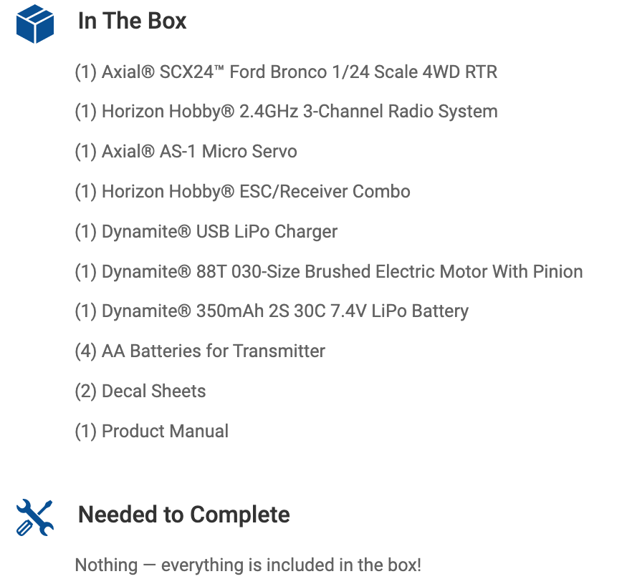622x584 pixels.
Task: Click the blue box icon
Action: 35,22
